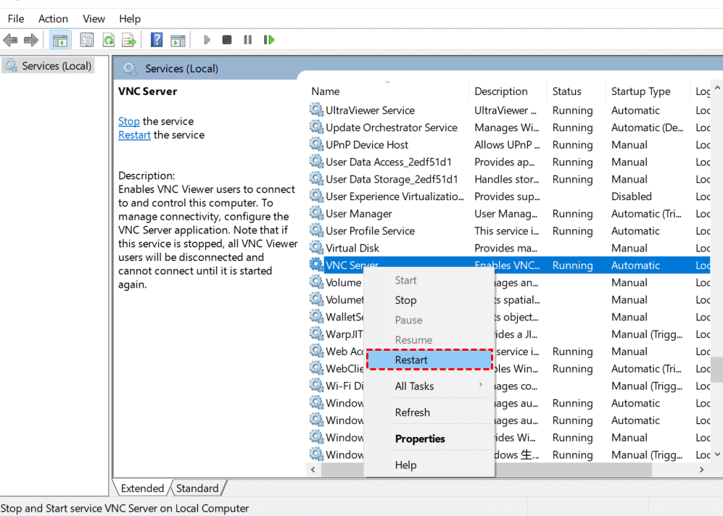The height and width of the screenshot is (516, 723).
Task: Click the vertical scrollbar thumb
Action: (x=717, y=370)
